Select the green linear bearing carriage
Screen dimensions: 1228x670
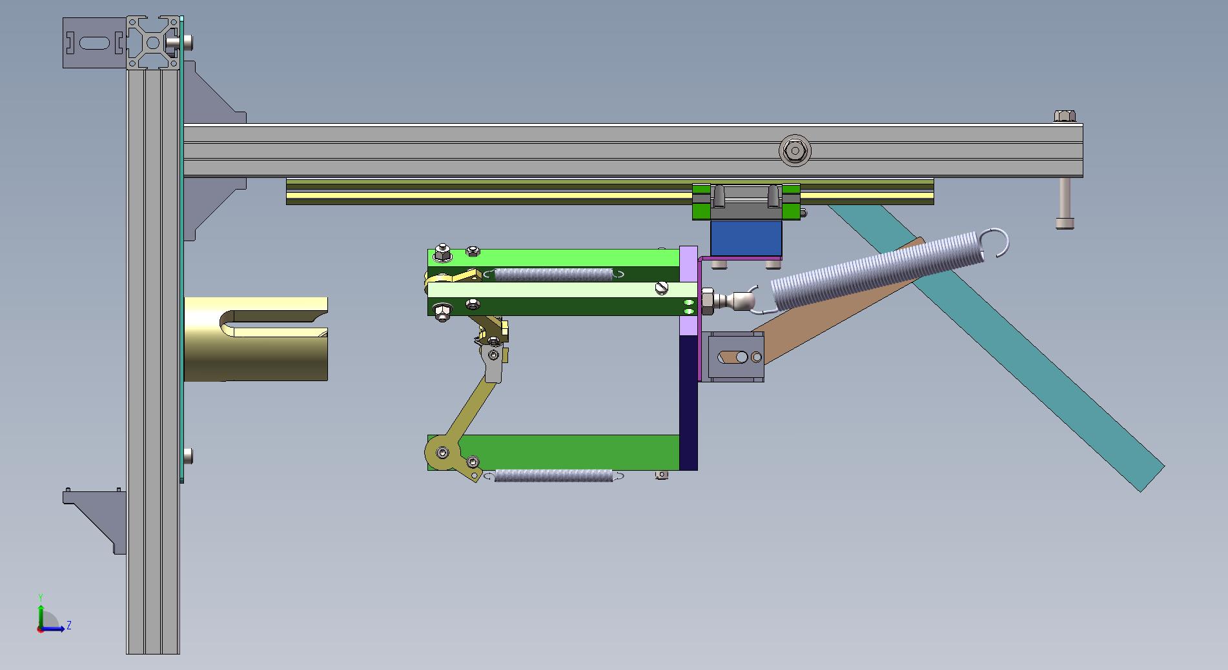click(x=746, y=201)
